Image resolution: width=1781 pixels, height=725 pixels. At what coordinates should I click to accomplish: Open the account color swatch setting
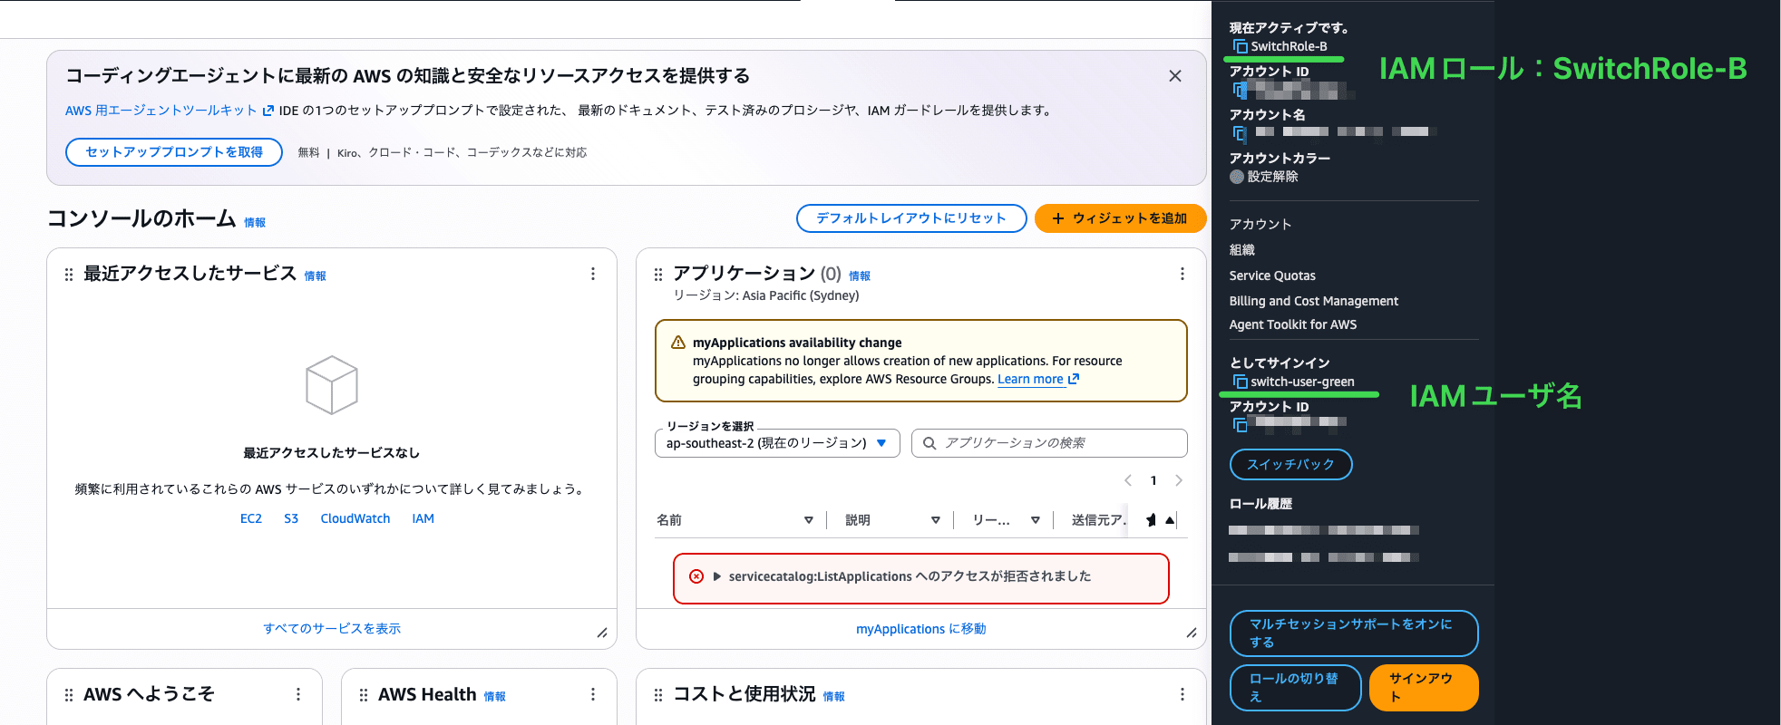[1236, 177]
